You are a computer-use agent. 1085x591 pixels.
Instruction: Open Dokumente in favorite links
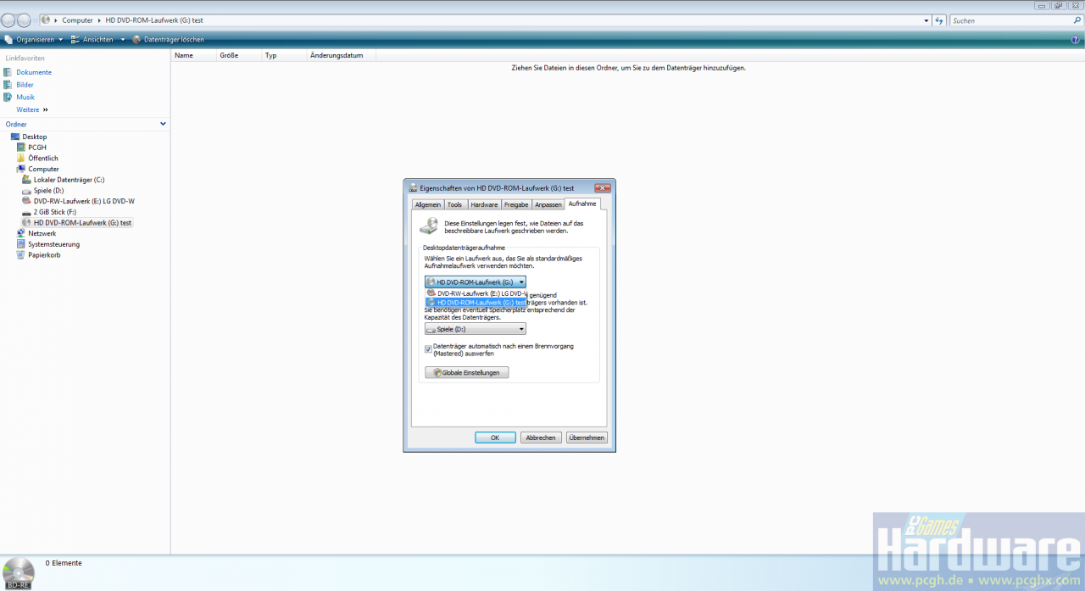point(34,72)
